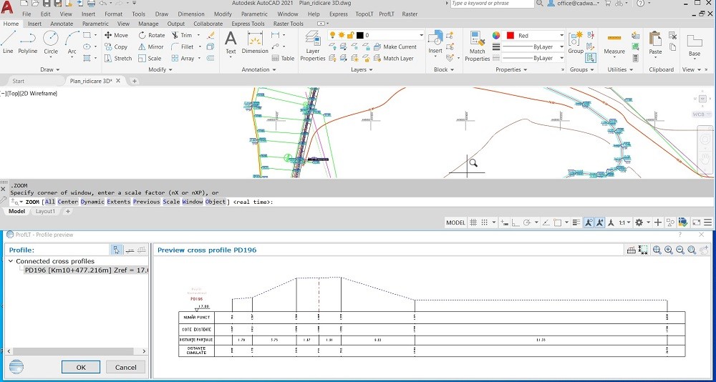Click the black layer color swatch

(x=360, y=35)
